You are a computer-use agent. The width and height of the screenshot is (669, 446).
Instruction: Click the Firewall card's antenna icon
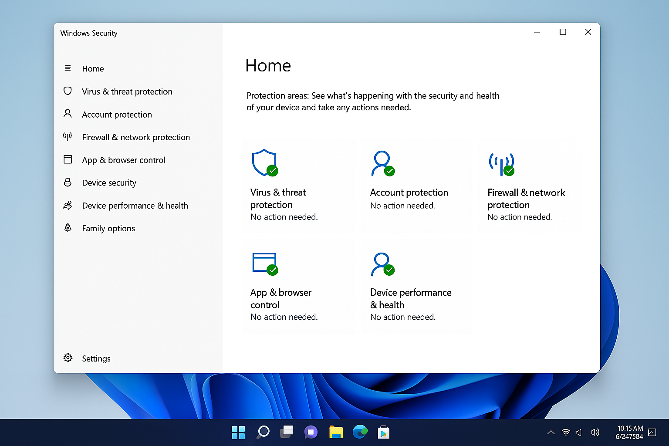pyautogui.click(x=502, y=164)
